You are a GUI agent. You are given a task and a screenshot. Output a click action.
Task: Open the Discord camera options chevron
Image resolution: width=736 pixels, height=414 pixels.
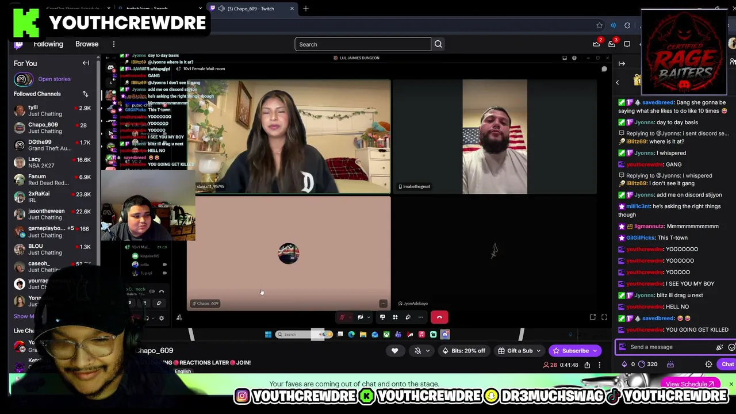click(369, 317)
